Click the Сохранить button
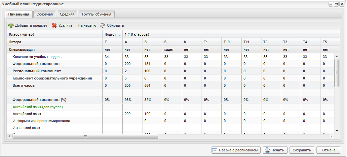The width and height of the screenshot is (347, 157). pyautogui.click(x=302, y=150)
